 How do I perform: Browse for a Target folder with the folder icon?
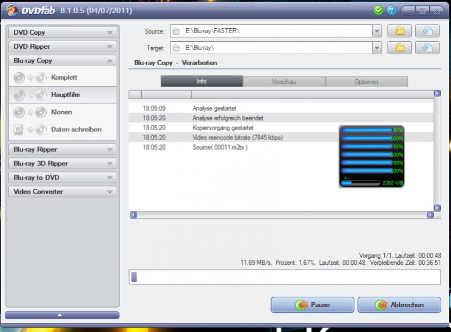point(399,48)
